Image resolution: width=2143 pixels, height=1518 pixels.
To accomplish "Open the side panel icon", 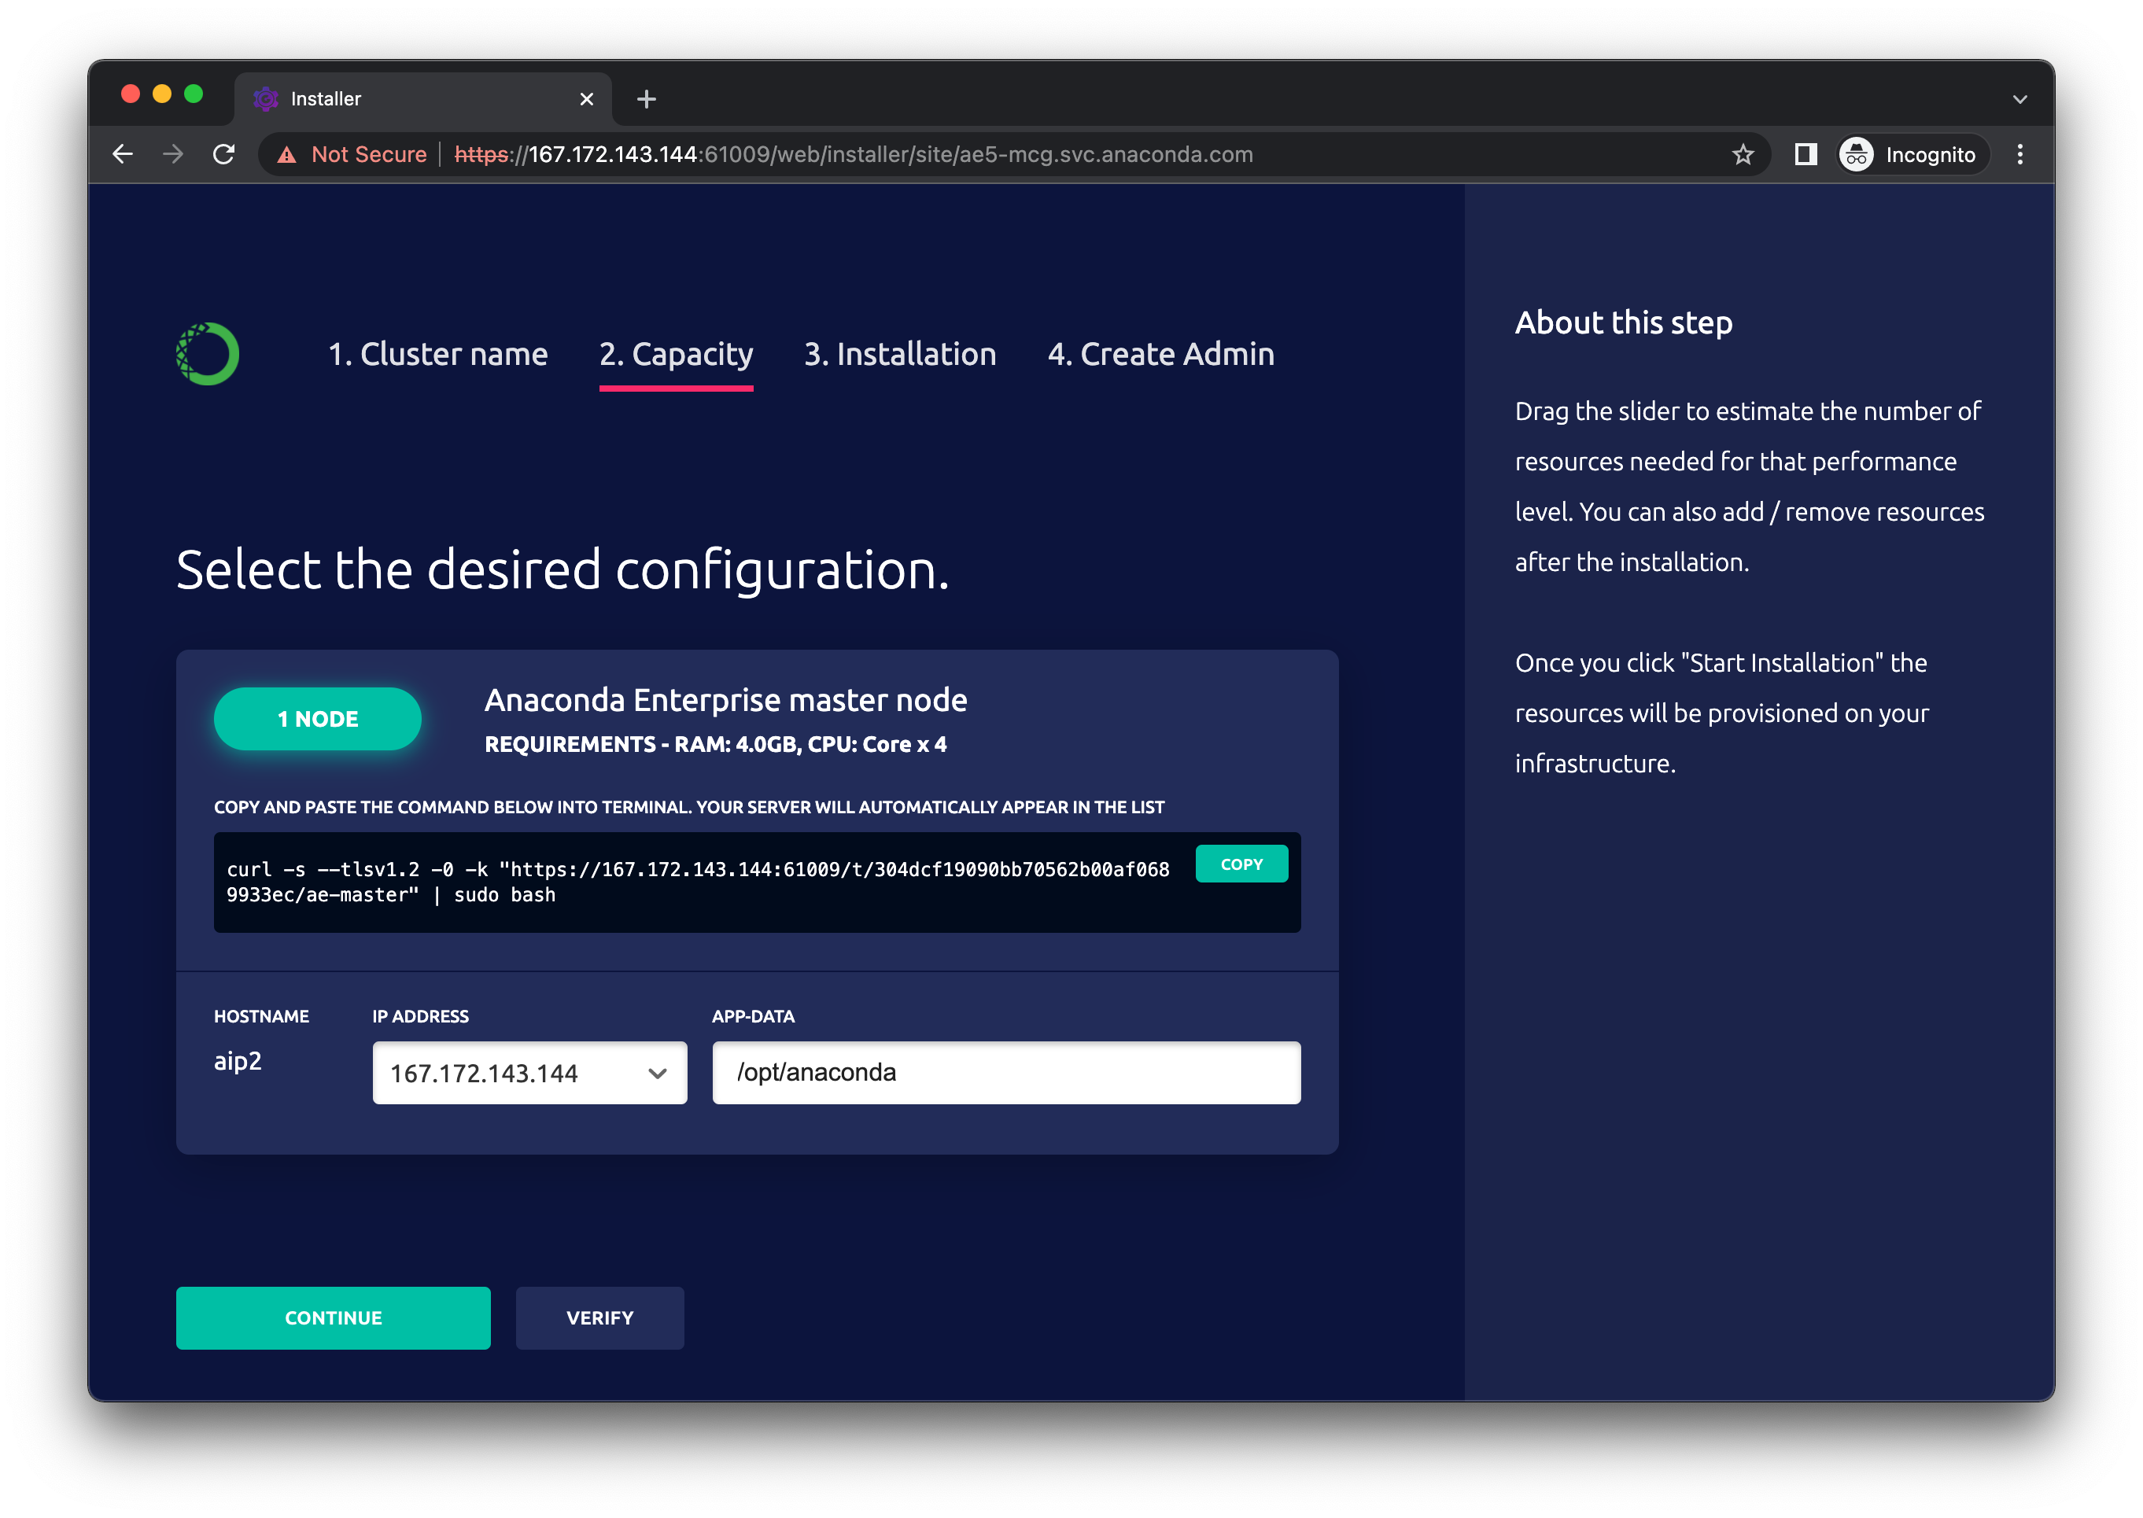I will tap(1806, 154).
